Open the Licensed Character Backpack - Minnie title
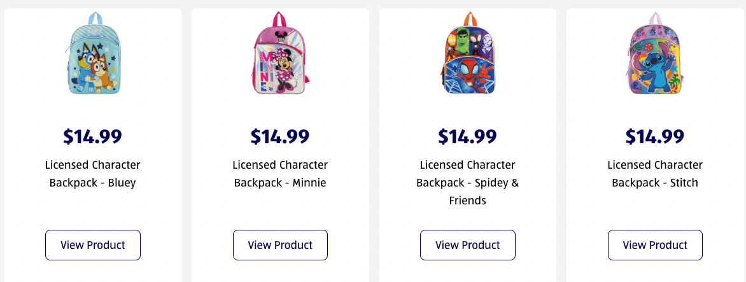Viewport: 746px width, 282px height. click(280, 174)
